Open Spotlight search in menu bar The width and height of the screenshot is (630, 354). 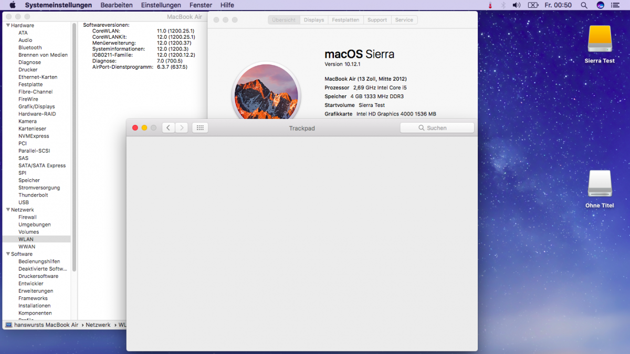[x=584, y=5]
